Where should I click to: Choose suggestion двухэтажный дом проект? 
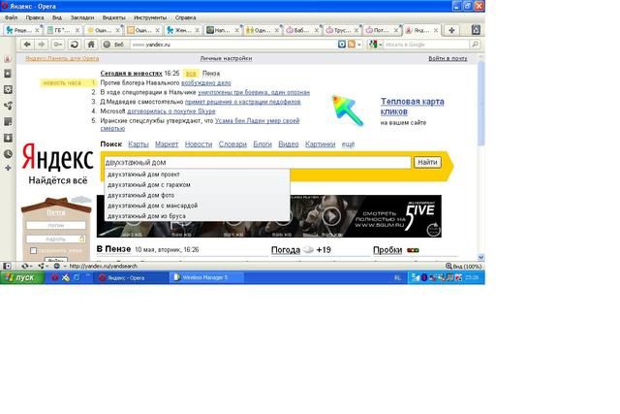tap(143, 175)
